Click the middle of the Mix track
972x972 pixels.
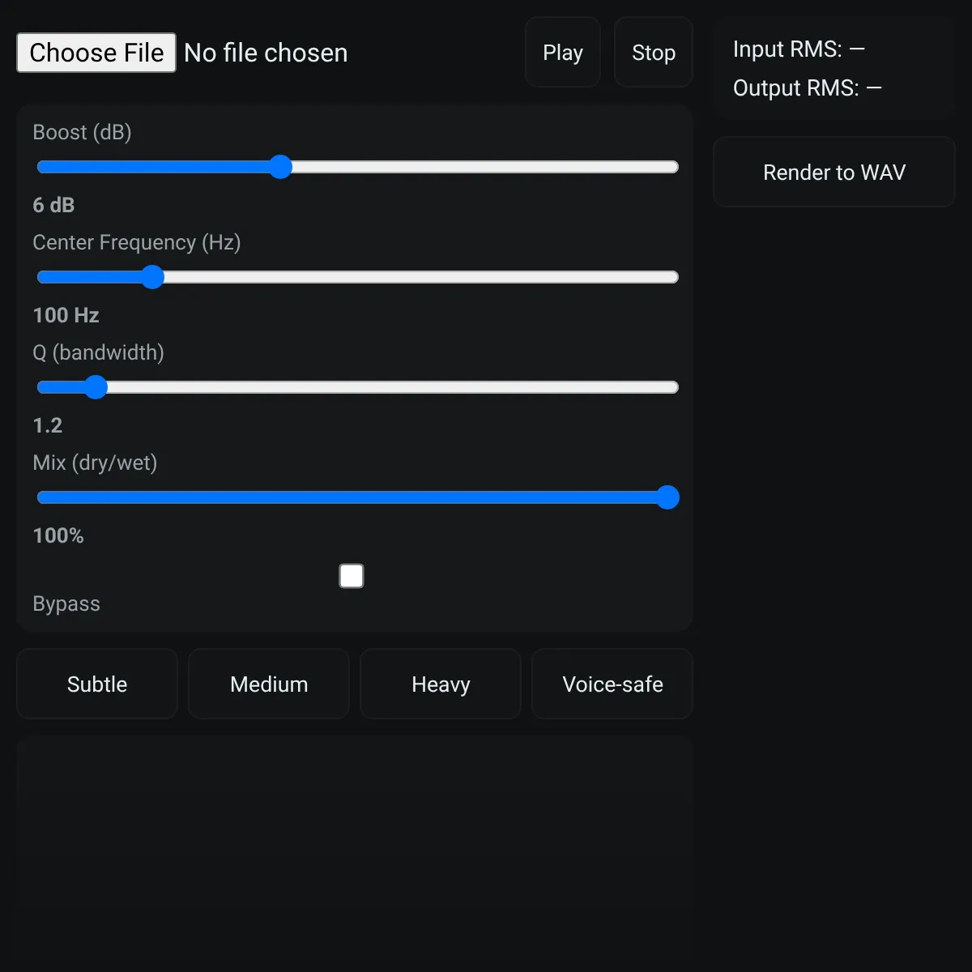(x=358, y=497)
